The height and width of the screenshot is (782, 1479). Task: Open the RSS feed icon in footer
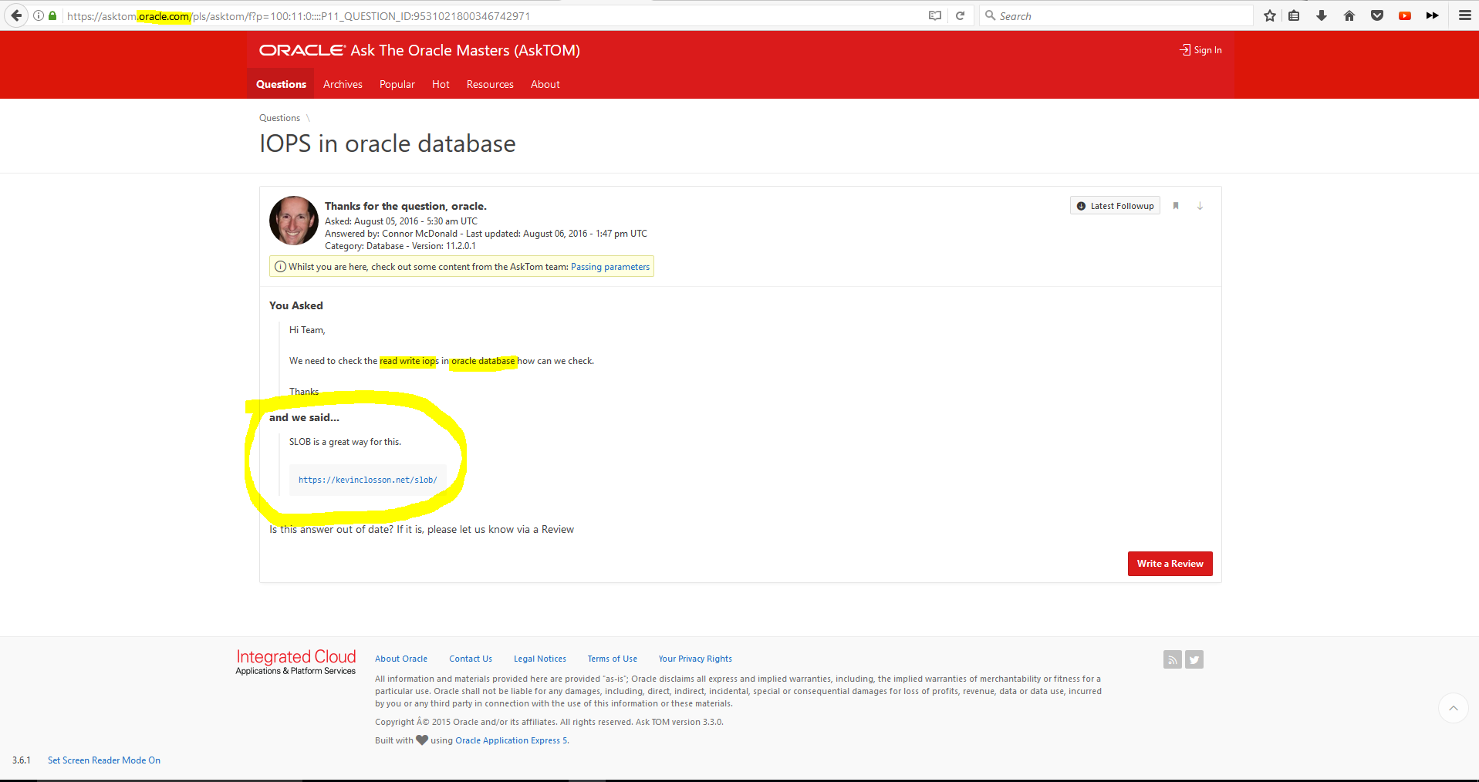click(x=1172, y=659)
